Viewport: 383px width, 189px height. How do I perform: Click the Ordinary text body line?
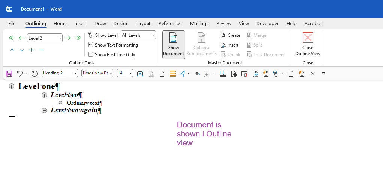(x=84, y=103)
